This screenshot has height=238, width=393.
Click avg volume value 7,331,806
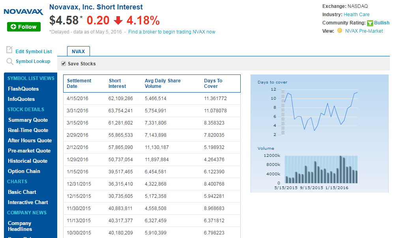click(155, 123)
